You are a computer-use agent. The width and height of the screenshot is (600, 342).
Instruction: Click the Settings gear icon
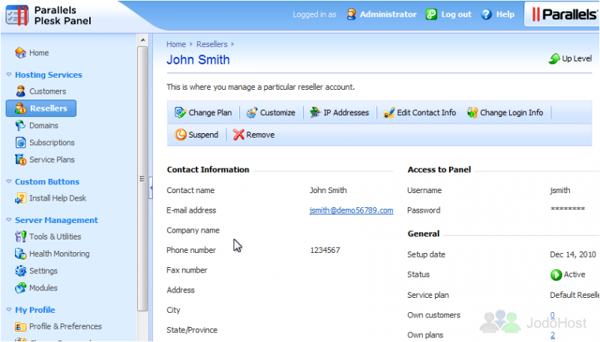[x=20, y=271]
